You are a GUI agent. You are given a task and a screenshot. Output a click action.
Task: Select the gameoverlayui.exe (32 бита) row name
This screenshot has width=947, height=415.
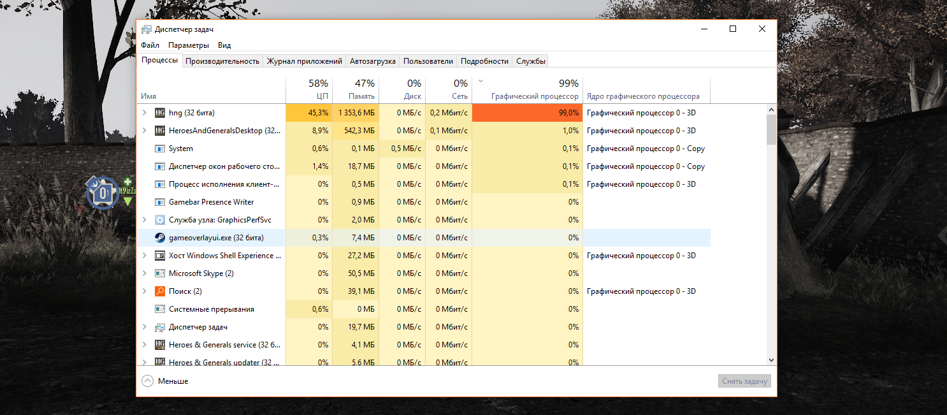tap(216, 238)
